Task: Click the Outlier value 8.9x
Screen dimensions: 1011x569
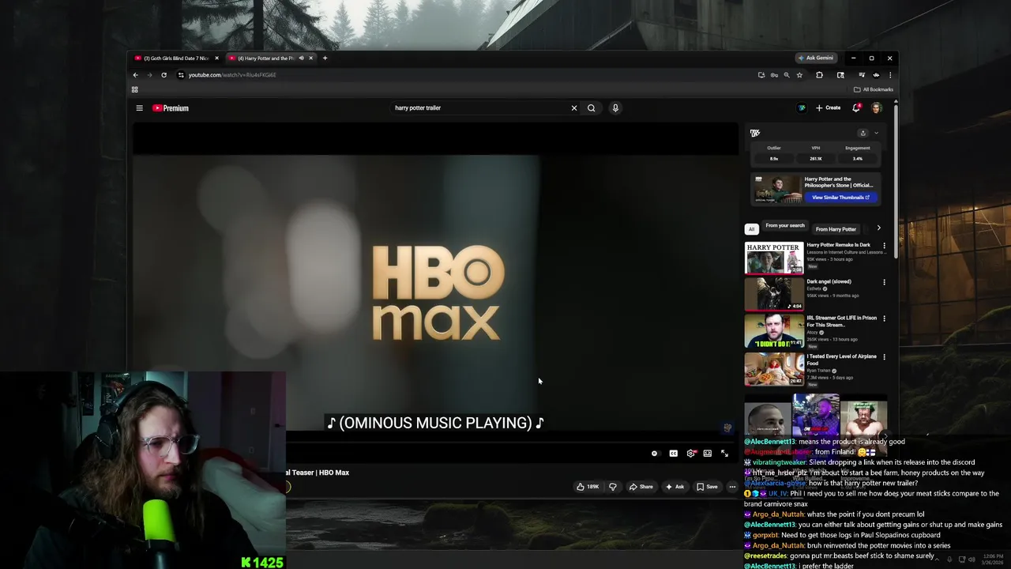Action: coord(774,159)
